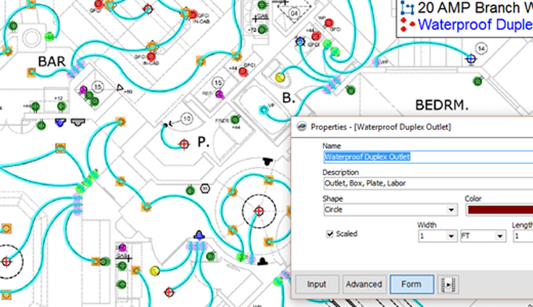533x307 pixels.
Task: Select the triangle symbol labeled +60
Action: click(x=120, y=88)
